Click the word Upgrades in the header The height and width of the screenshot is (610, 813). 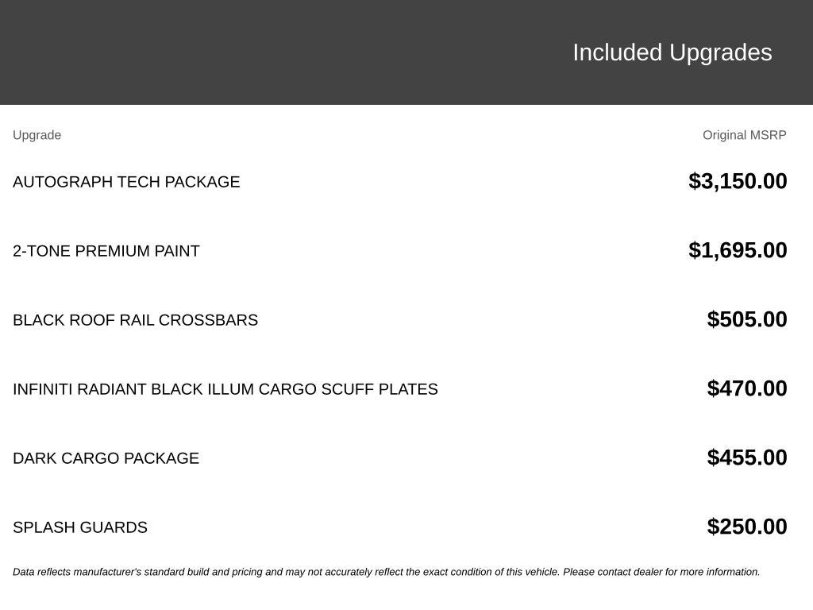pyautogui.click(x=720, y=53)
